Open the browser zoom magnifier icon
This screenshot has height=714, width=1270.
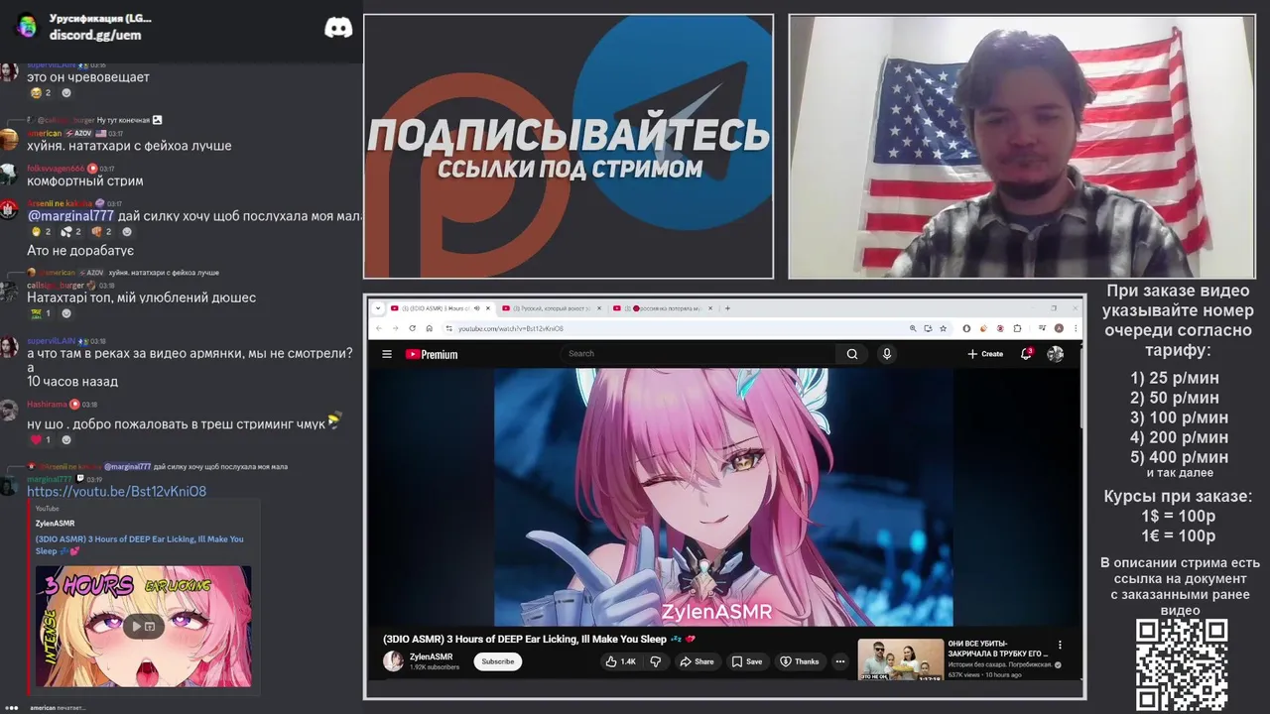(913, 328)
